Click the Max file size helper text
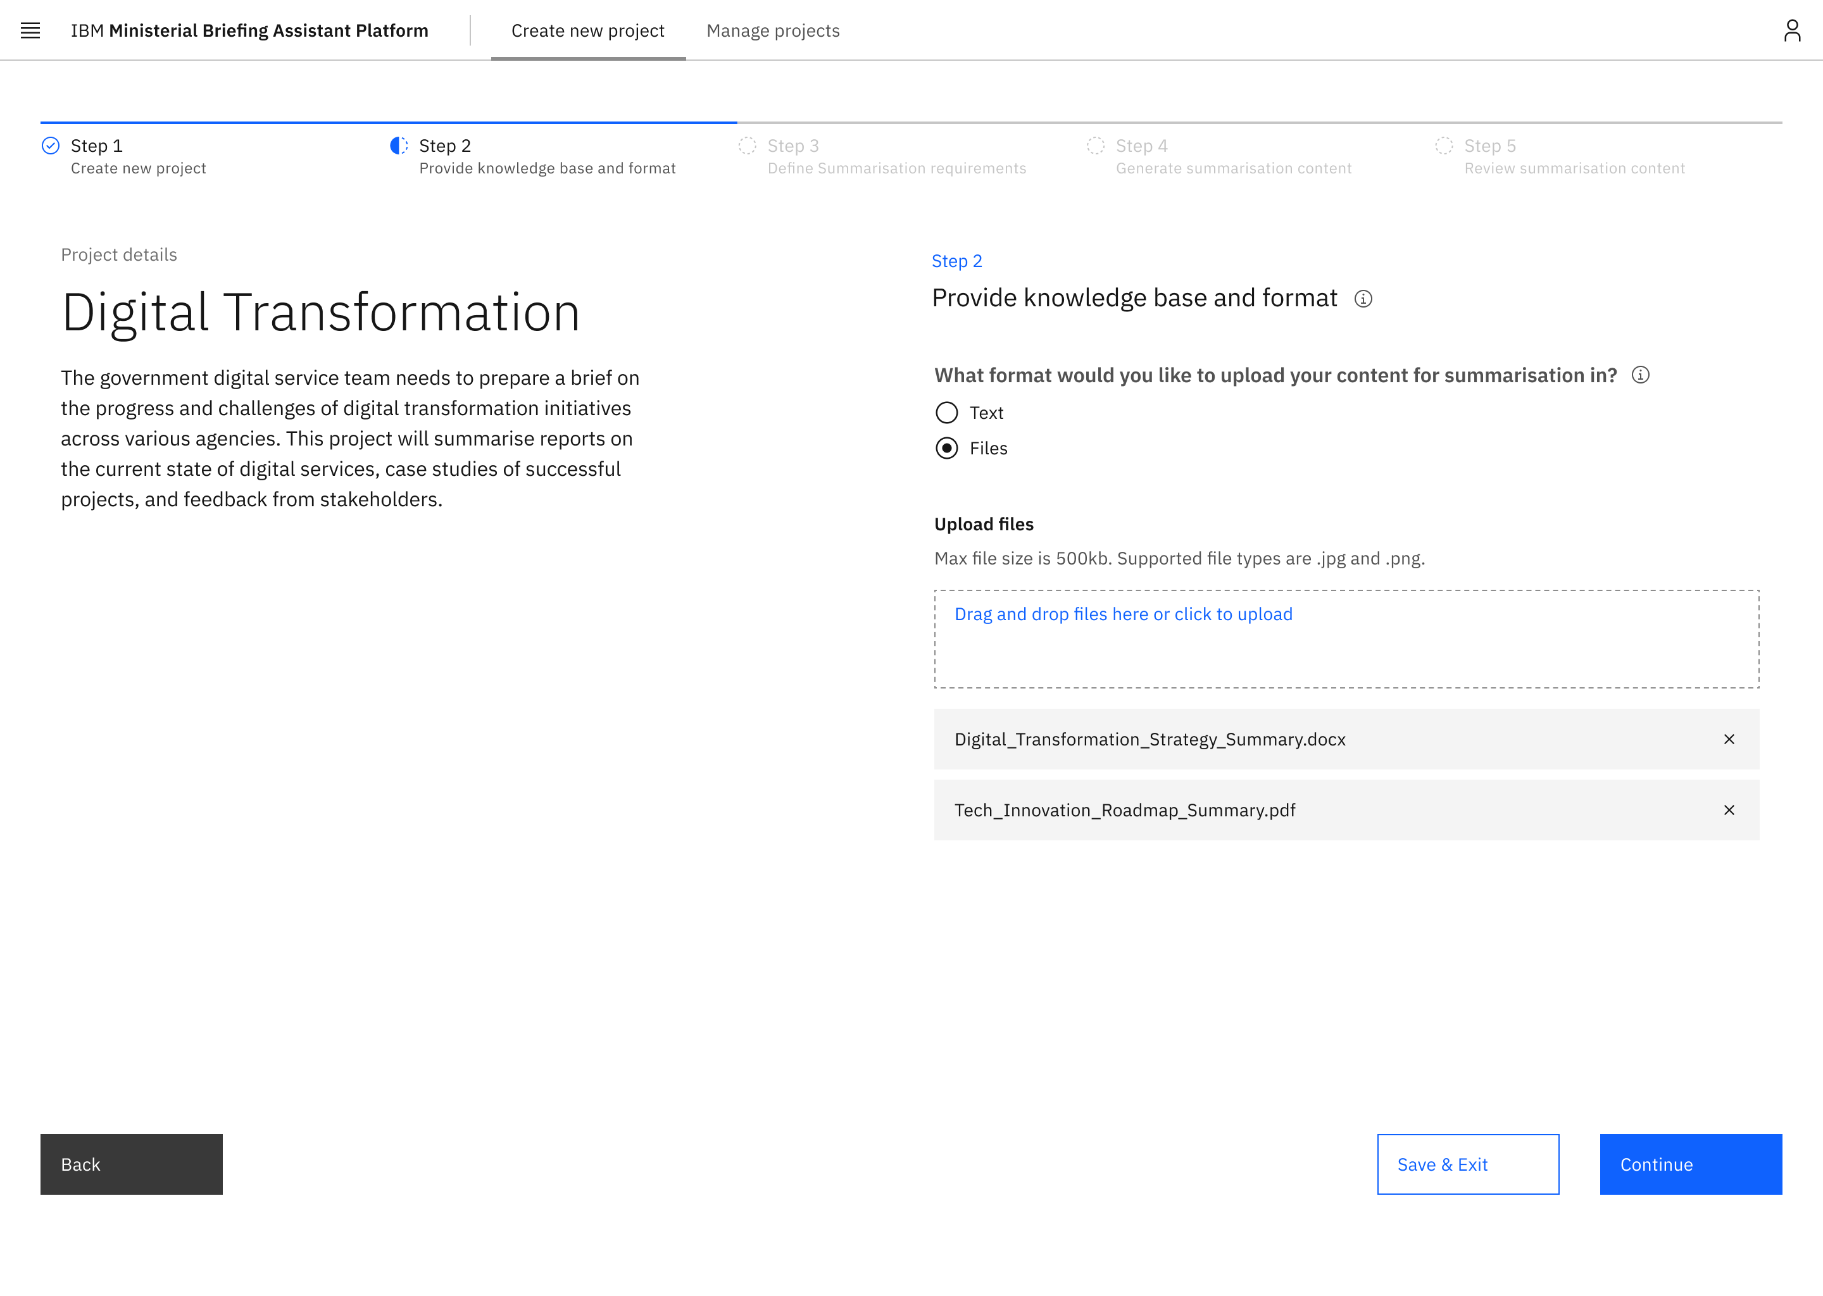The image size is (1823, 1296). point(1179,559)
